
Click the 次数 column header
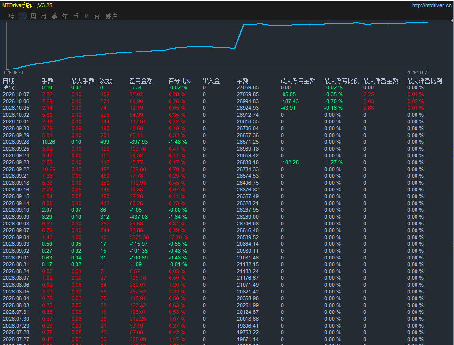click(106, 81)
